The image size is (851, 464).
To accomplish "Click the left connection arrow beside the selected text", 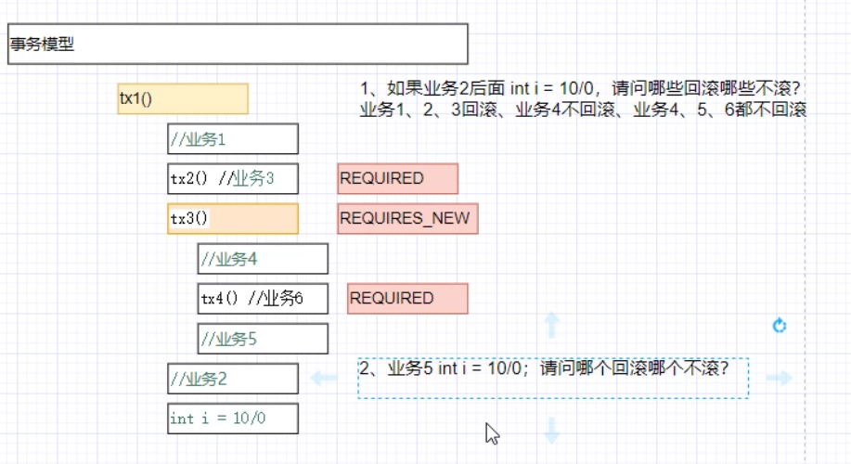I will click(x=324, y=378).
